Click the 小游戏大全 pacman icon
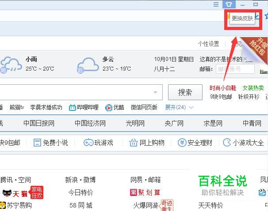Screen dimensions: 268x211 click(227, 143)
